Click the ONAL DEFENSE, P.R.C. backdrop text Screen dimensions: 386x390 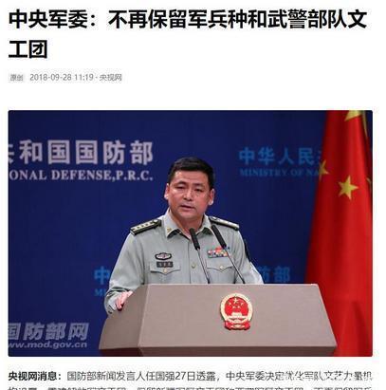pos(81,175)
